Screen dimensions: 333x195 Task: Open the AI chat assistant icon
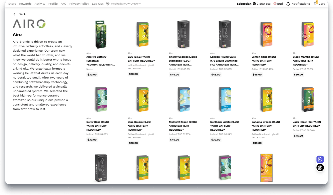click(320, 159)
